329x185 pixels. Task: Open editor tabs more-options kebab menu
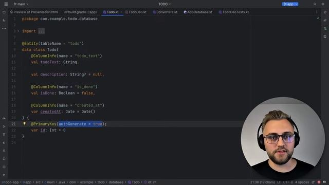click(317, 12)
